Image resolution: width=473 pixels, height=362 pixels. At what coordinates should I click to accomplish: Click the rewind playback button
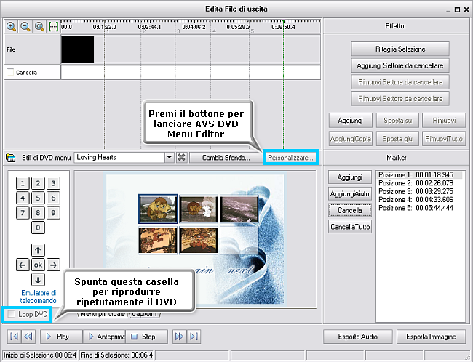[28, 337]
